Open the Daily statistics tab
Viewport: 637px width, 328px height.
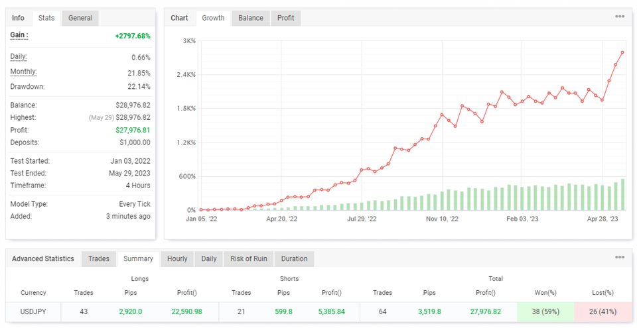209,258
